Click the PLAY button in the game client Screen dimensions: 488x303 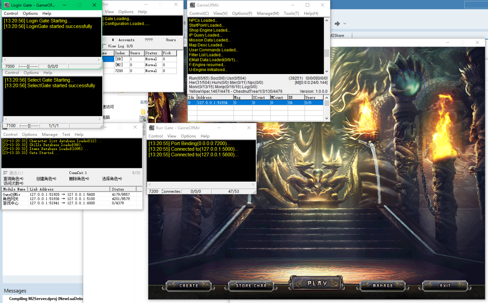(x=317, y=284)
